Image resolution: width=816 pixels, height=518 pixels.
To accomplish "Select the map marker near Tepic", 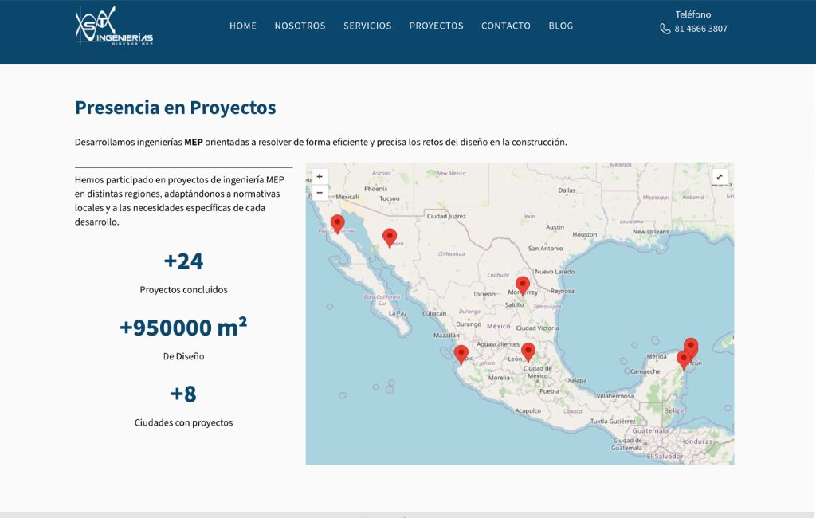I will click(461, 355).
